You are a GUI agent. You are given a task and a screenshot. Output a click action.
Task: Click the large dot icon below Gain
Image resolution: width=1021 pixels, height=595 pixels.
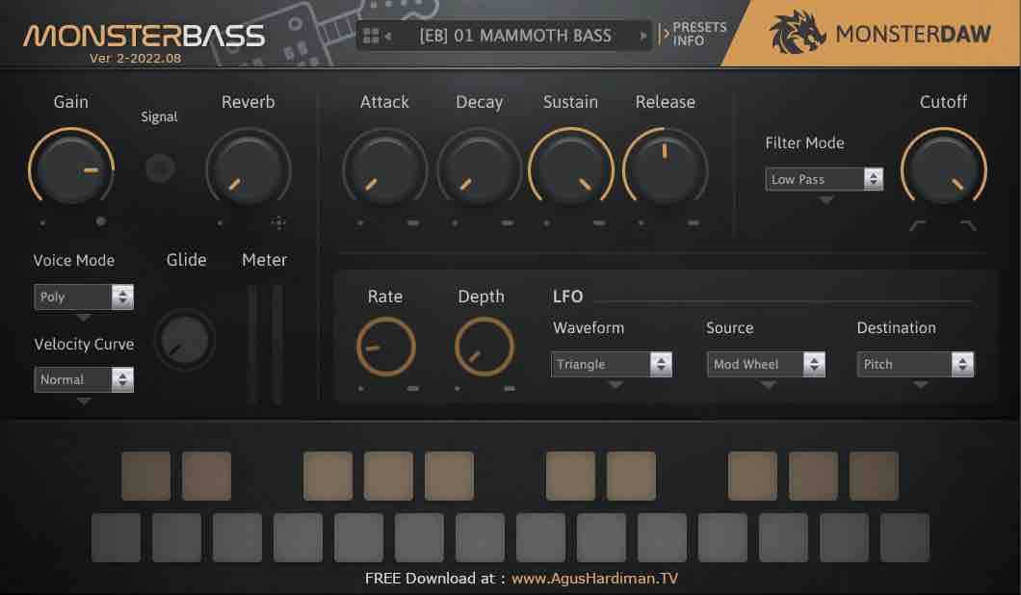click(x=101, y=222)
